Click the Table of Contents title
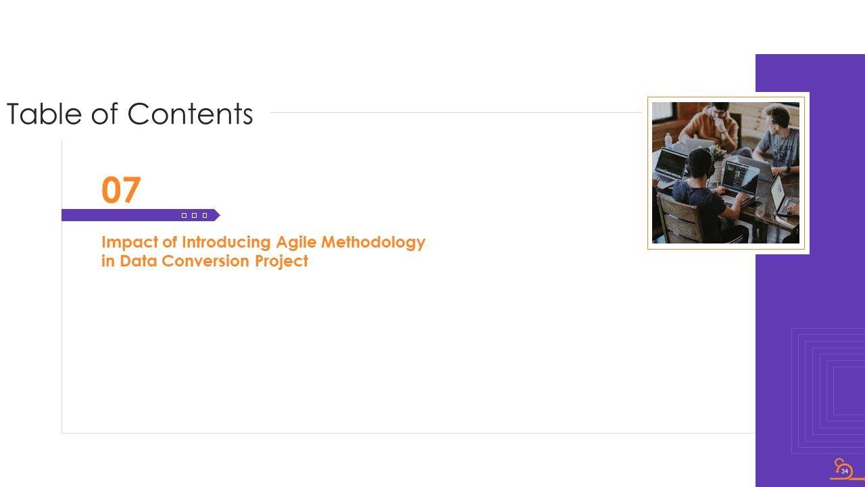Screen dimensions: 865x487 129,114
